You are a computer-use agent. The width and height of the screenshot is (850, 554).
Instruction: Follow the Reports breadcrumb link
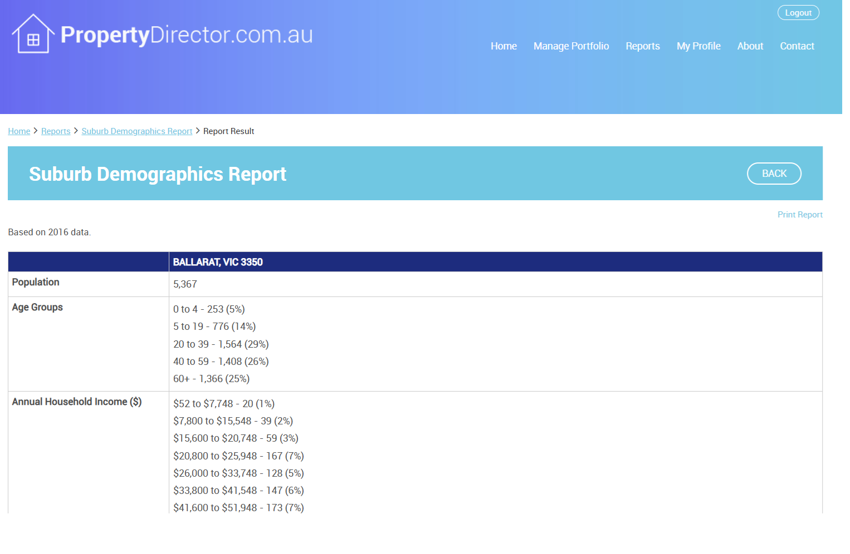[x=56, y=131]
